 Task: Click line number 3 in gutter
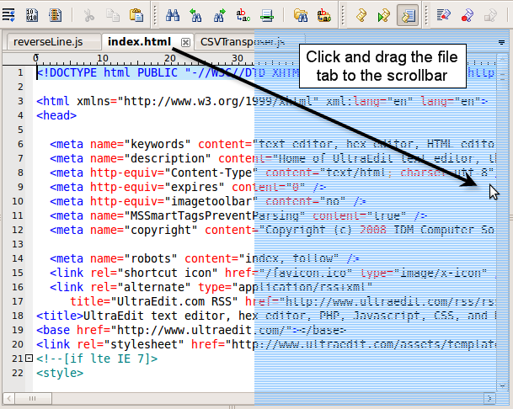[20, 101]
